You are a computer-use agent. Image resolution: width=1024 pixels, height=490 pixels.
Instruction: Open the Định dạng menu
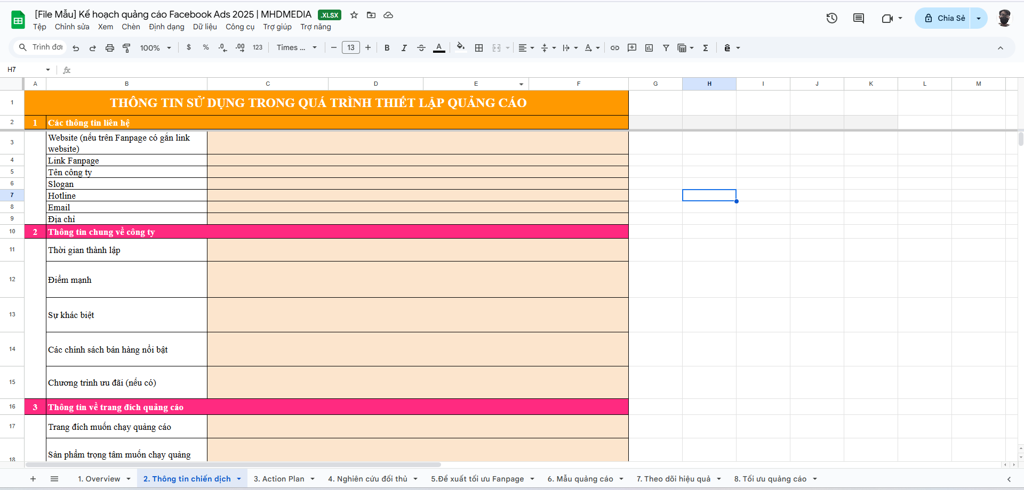166,27
